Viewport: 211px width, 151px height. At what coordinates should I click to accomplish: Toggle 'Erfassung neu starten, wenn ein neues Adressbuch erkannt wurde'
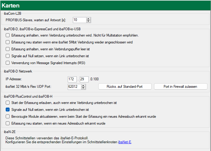[x=8, y=123]
